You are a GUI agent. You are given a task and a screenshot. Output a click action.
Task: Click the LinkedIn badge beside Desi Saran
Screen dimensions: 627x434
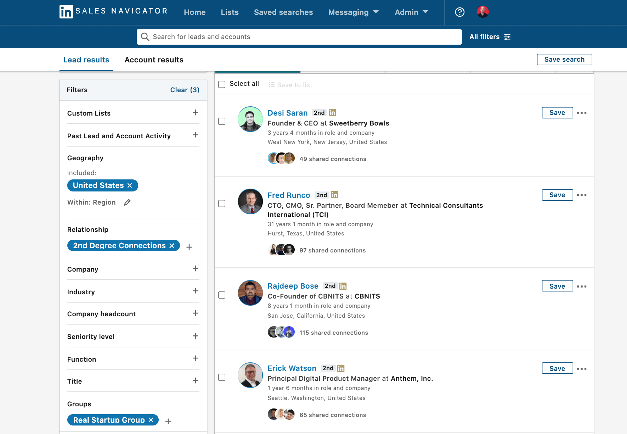click(332, 113)
